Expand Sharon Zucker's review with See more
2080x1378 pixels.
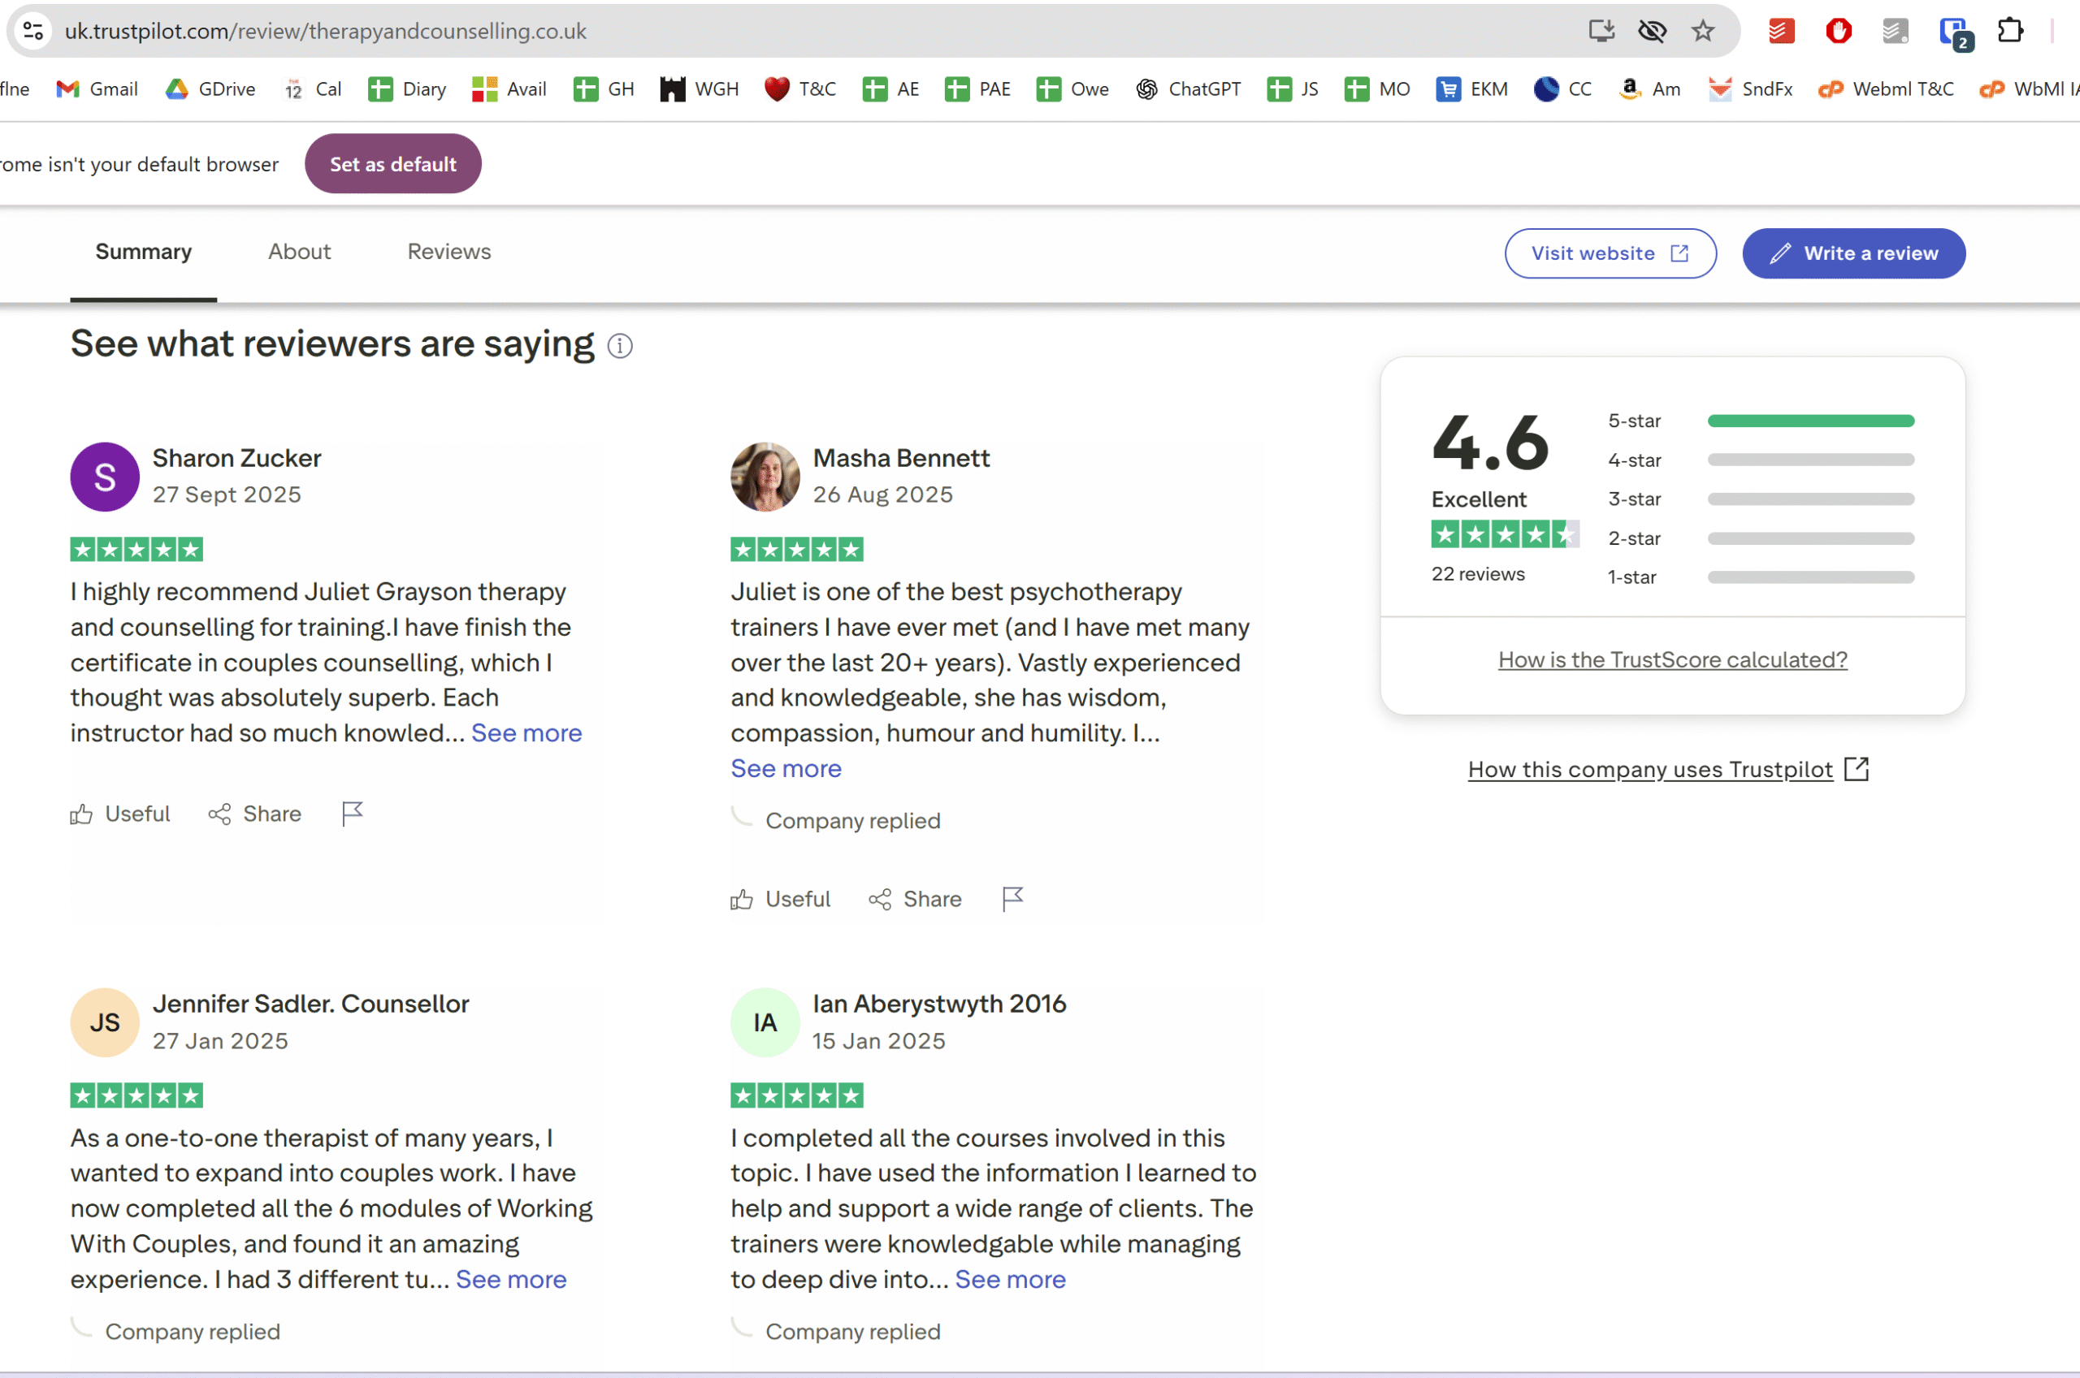coord(526,733)
